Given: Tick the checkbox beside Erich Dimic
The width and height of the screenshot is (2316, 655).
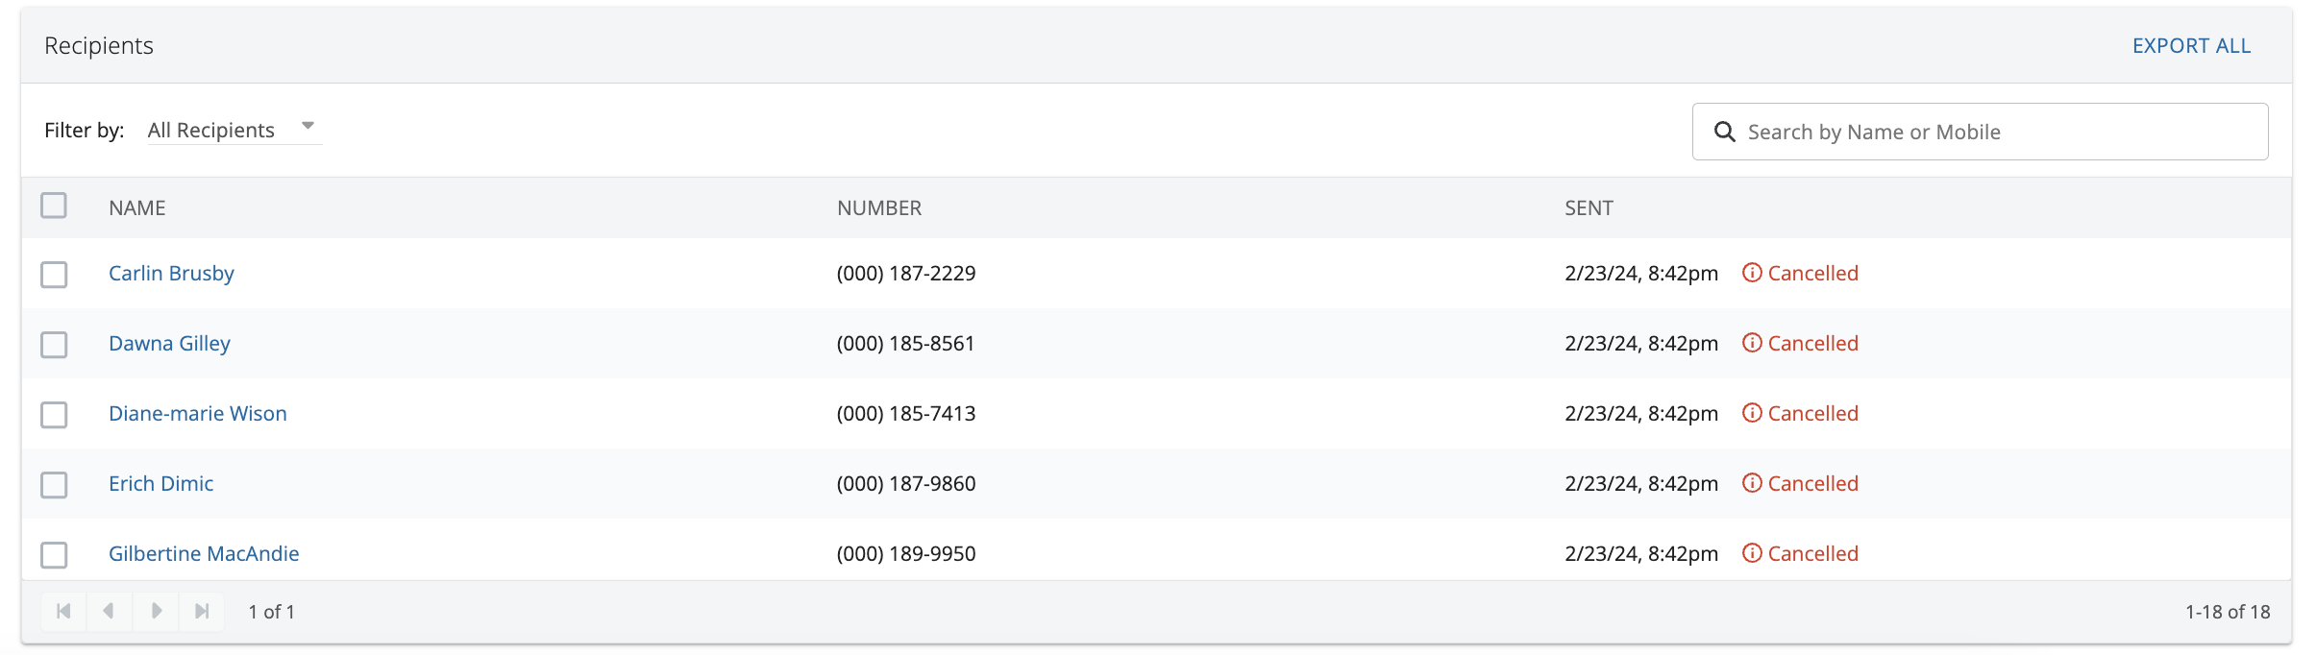Looking at the screenshot, I should tap(54, 485).
